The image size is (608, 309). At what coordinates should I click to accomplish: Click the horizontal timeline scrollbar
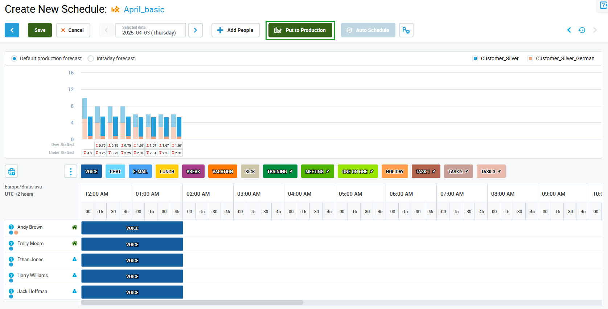192,302
